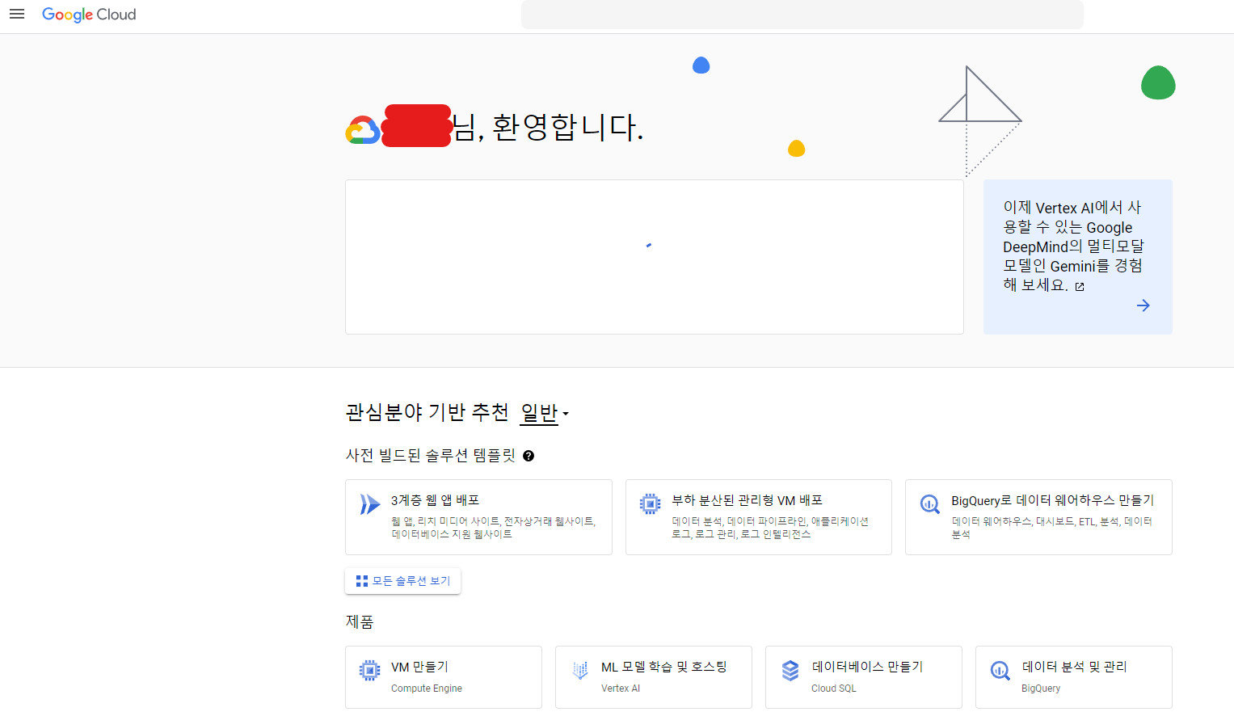Click the Compute Engine chip icon
This screenshot has width=1234, height=716.
pos(369,671)
